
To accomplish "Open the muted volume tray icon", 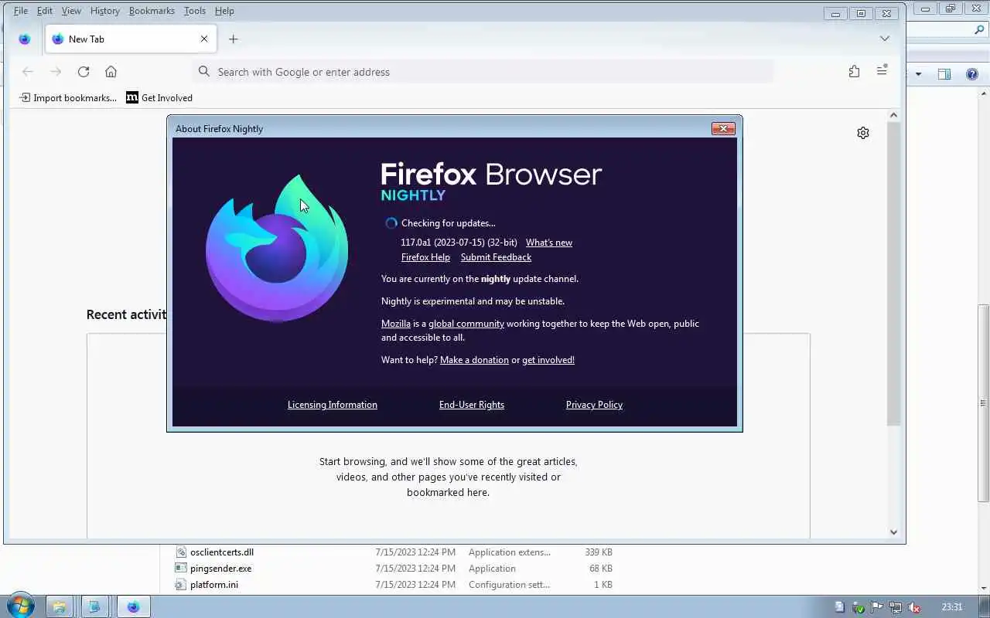I will pyautogui.click(x=914, y=607).
